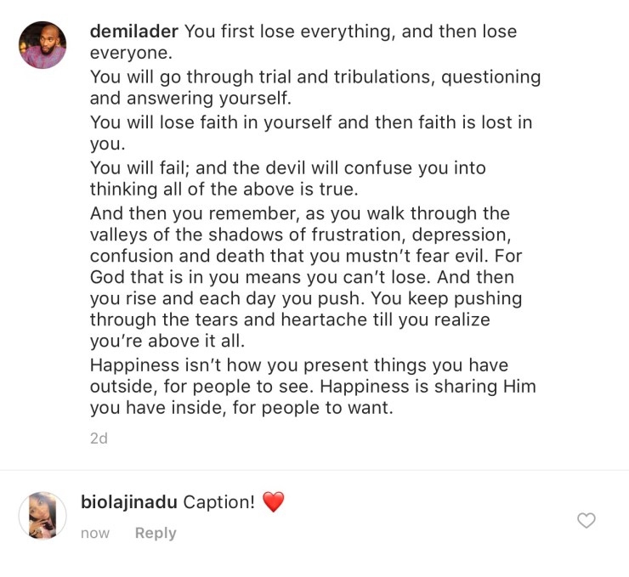
Task: Click the 'trial and tribulations' sentence
Action: pyautogui.click(x=314, y=76)
